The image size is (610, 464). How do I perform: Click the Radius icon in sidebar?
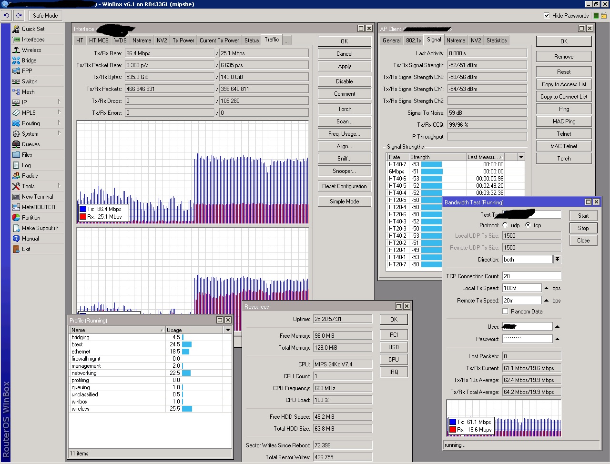tap(16, 176)
